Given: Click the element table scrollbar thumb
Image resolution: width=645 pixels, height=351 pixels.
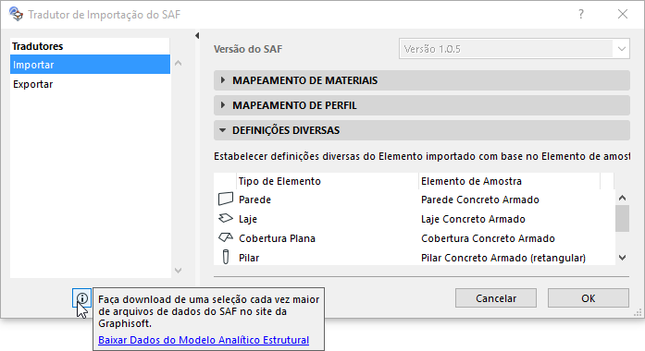Looking at the screenshot, I should (x=623, y=218).
